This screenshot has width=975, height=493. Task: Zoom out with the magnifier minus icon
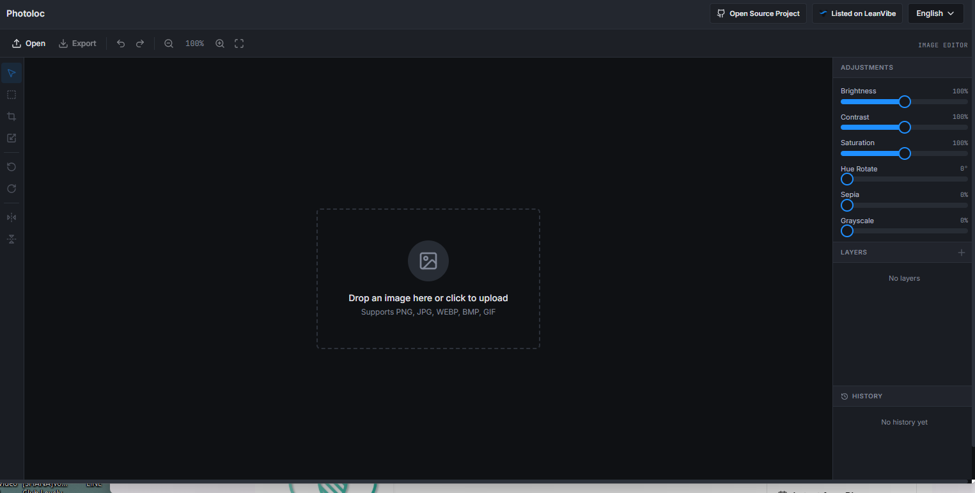pyautogui.click(x=169, y=43)
